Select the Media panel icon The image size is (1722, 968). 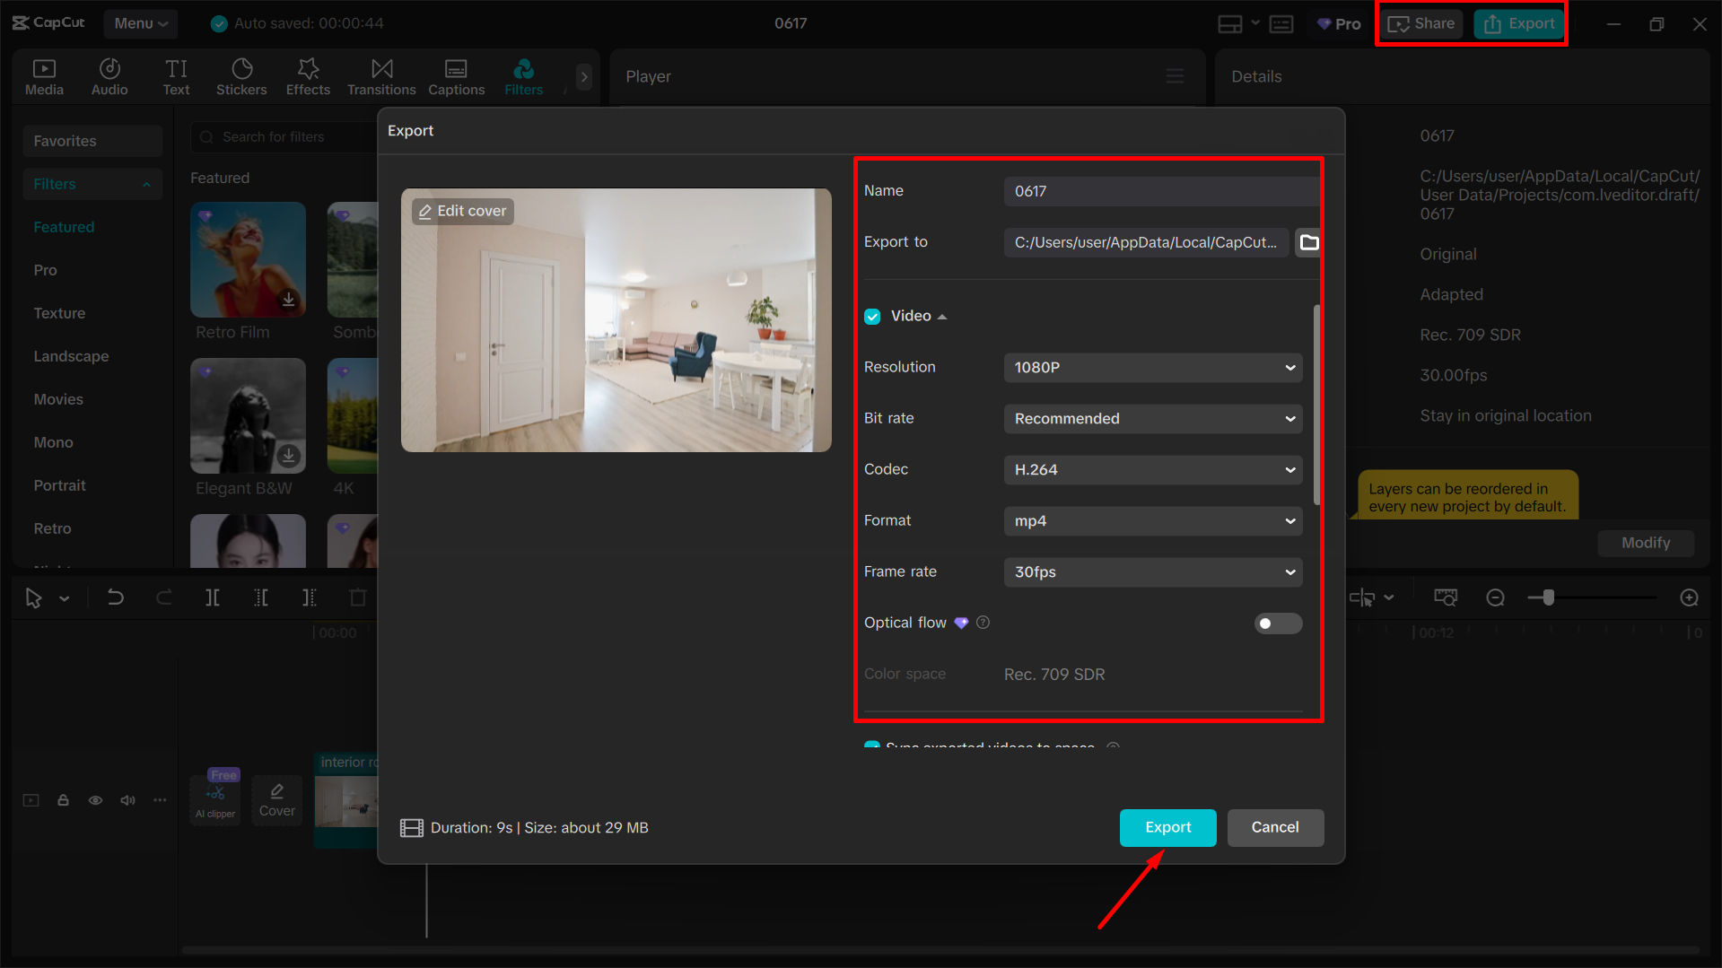tap(44, 76)
